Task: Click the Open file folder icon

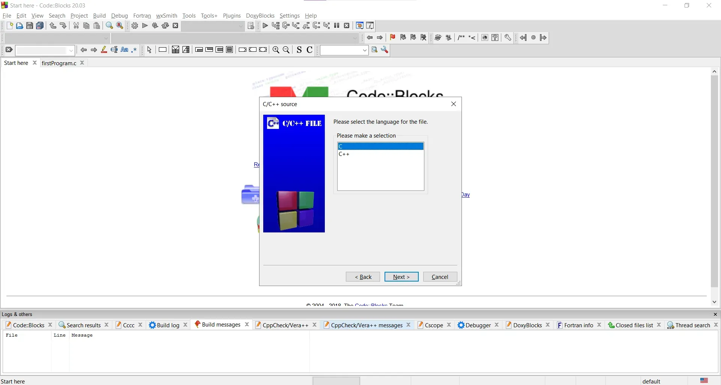Action: click(20, 26)
